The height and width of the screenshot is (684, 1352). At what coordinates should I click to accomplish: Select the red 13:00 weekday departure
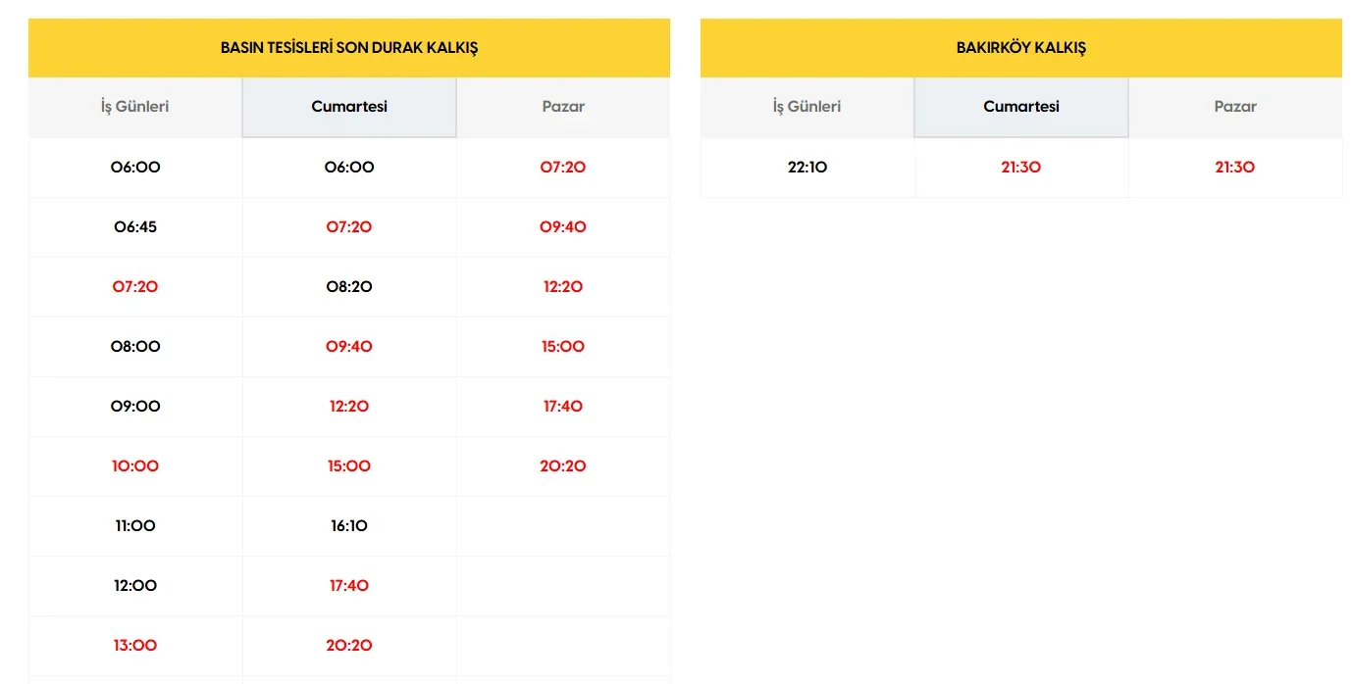[135, 646]
